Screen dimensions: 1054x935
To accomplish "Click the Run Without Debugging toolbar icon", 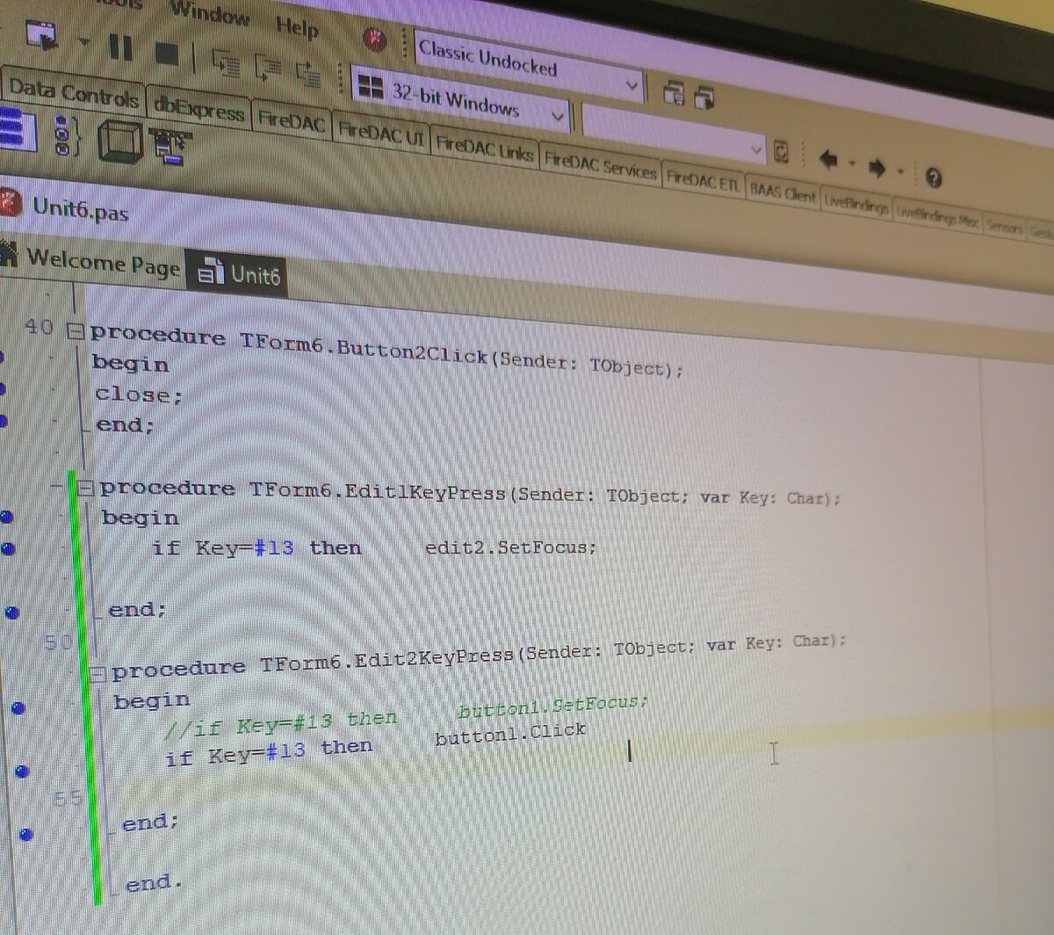I will coord(43,35).
